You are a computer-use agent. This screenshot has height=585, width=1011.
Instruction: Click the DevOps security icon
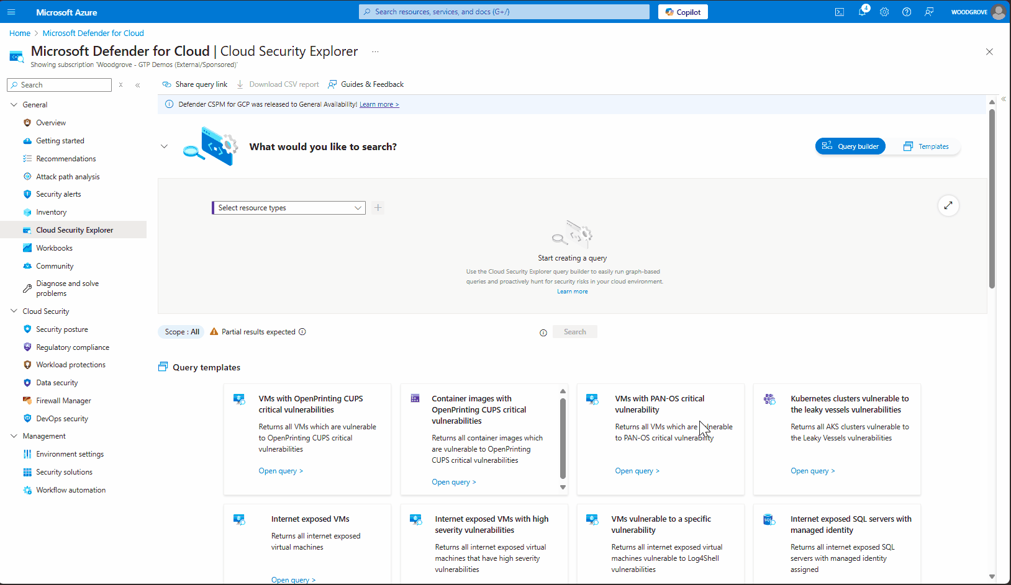tap(27, 419)
